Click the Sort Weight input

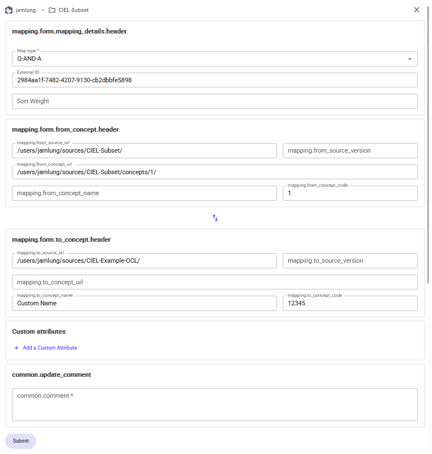coord(215,101)
